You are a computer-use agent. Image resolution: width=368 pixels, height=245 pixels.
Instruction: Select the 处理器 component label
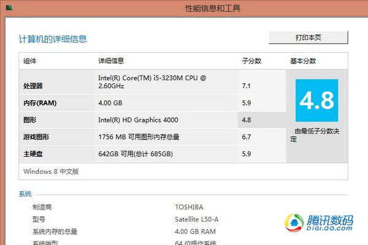pyautogui.click(x=33, y=86)
